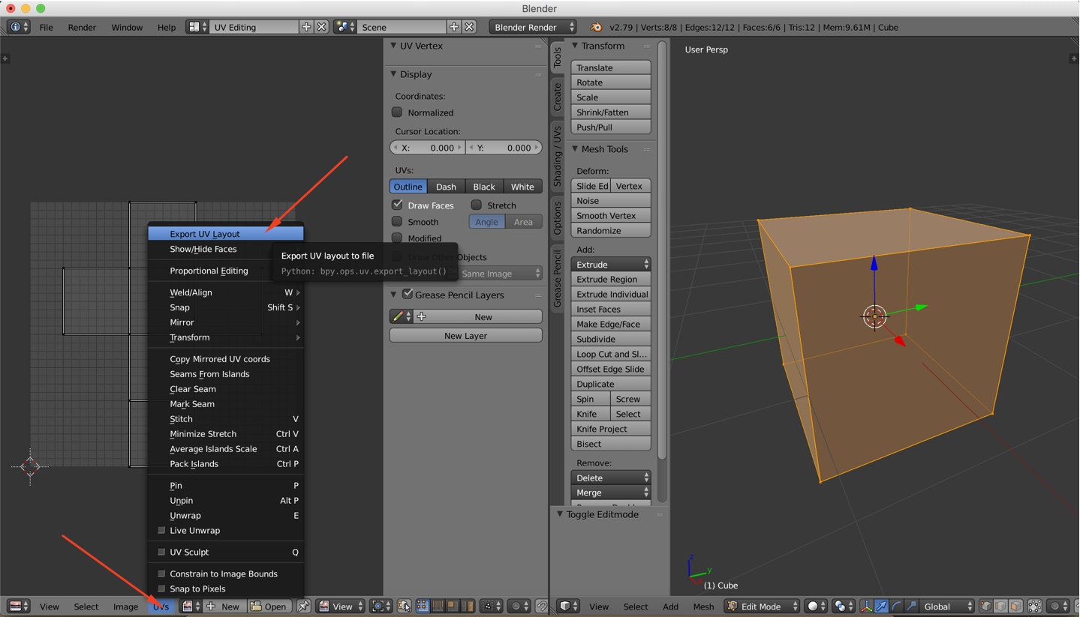Click the screen layout browse icon

coord(197,27)
